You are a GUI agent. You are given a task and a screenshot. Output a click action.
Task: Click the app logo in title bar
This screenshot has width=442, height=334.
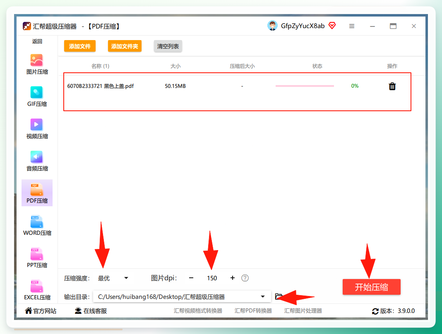pos(27,26)
